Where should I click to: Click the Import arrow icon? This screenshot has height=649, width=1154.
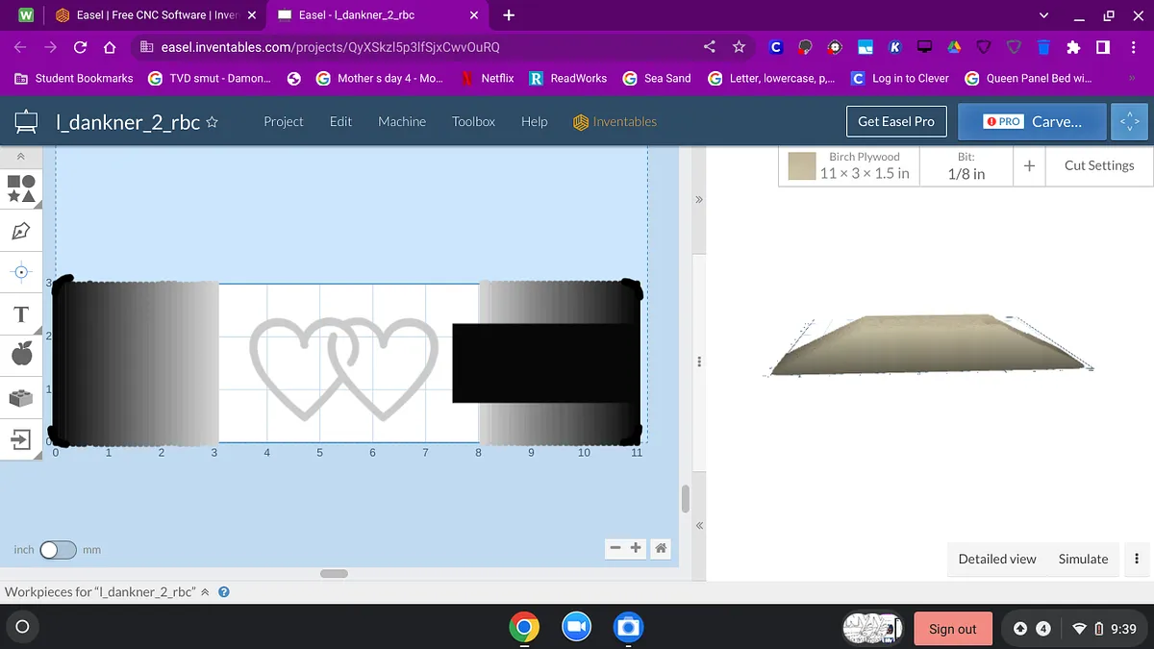[21, 440]
